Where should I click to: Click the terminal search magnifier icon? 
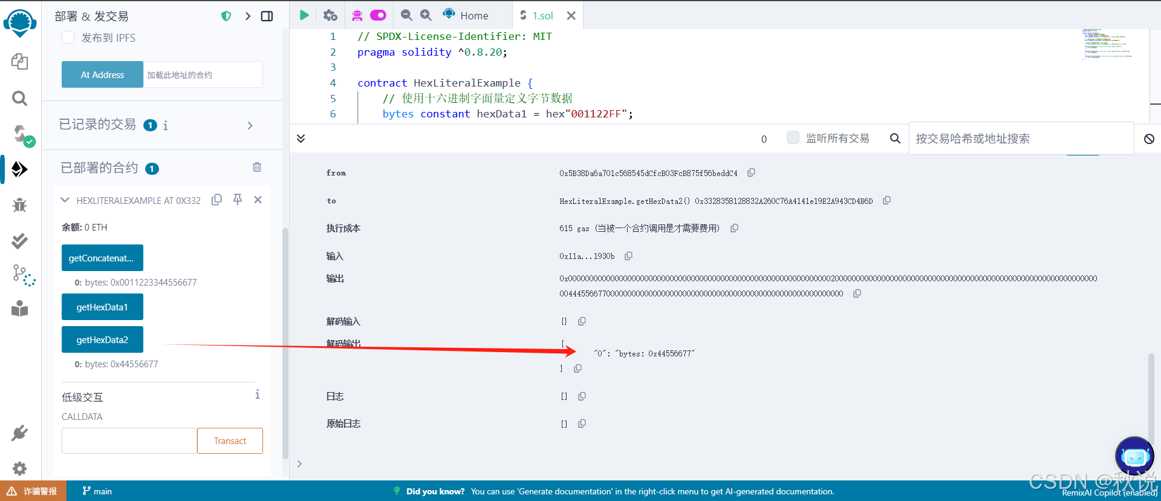(x=895, y=139)
